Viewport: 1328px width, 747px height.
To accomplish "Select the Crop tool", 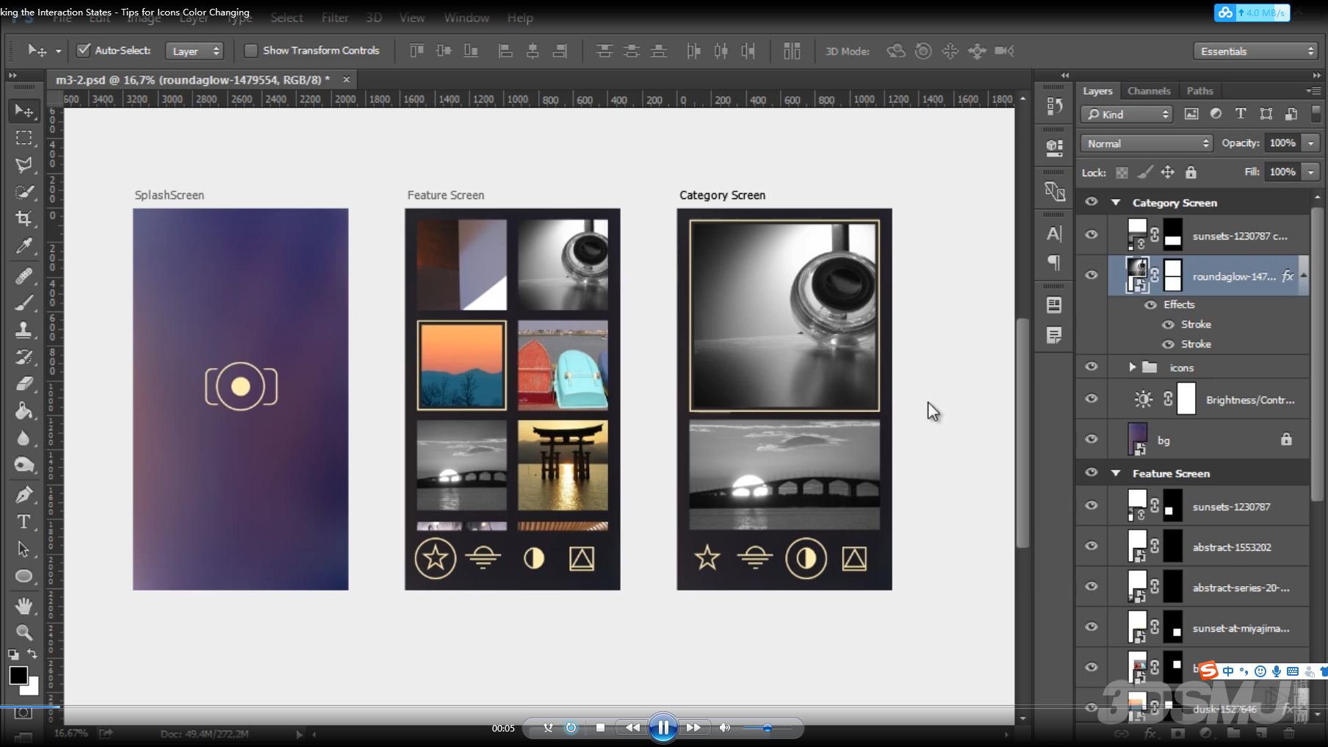I will pyautogui.click(x=24, y=218).
